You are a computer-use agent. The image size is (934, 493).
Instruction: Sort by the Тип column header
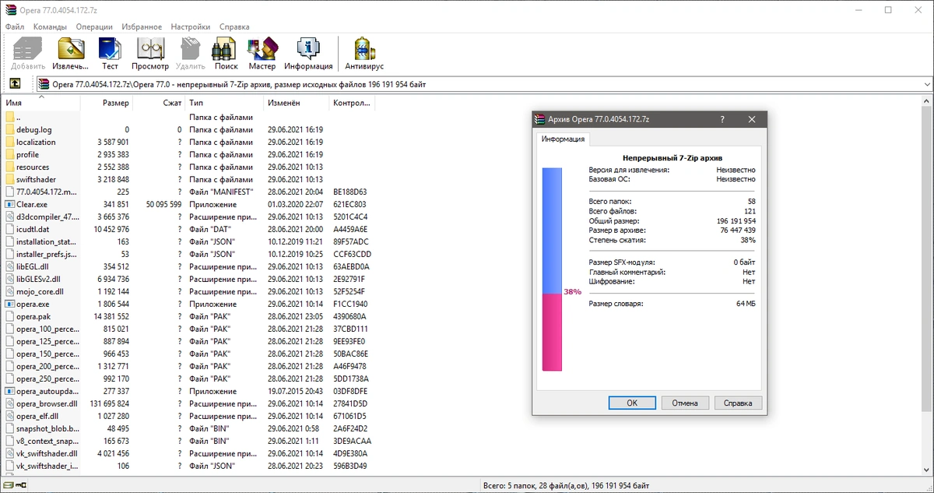point(224,103)
